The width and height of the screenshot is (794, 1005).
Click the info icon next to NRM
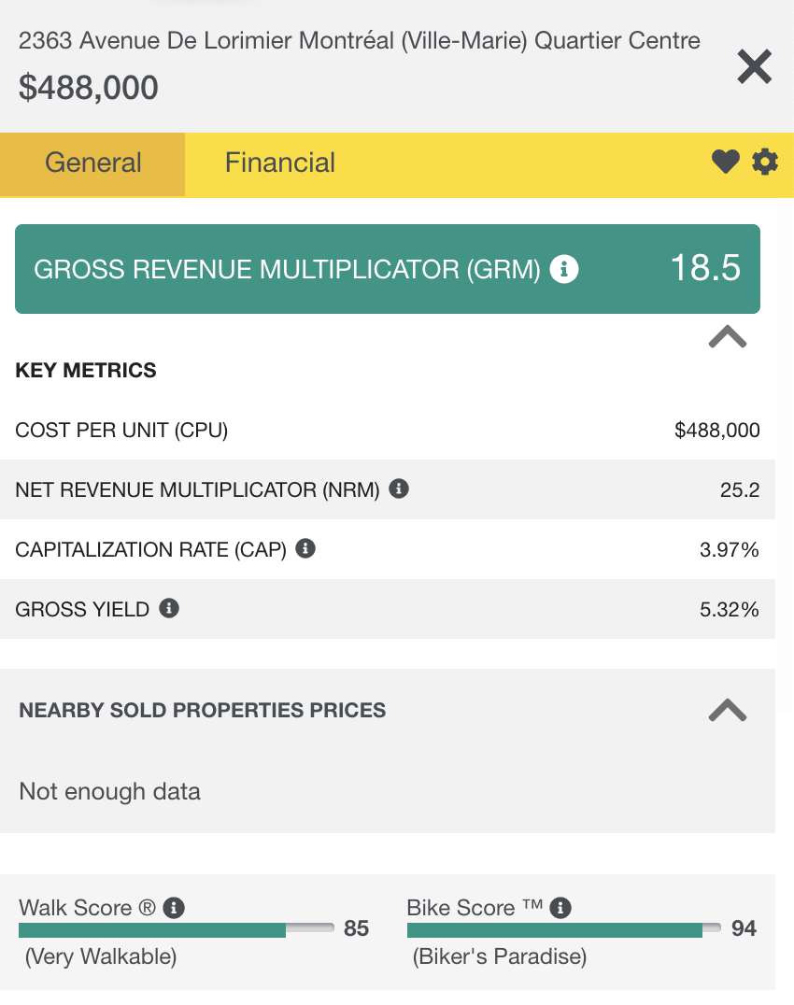point(399,488)
